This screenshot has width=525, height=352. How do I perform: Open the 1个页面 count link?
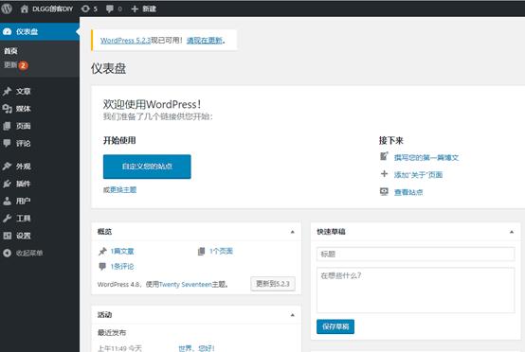pos(221,251)
